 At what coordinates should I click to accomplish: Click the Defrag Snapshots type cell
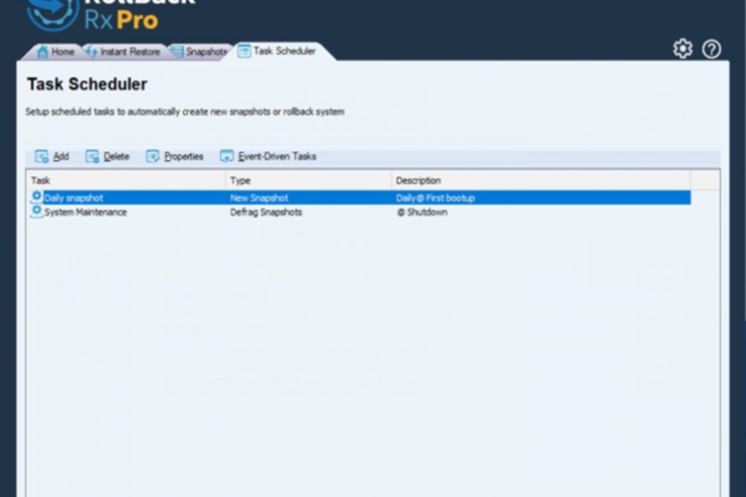(x=266, y=212)
